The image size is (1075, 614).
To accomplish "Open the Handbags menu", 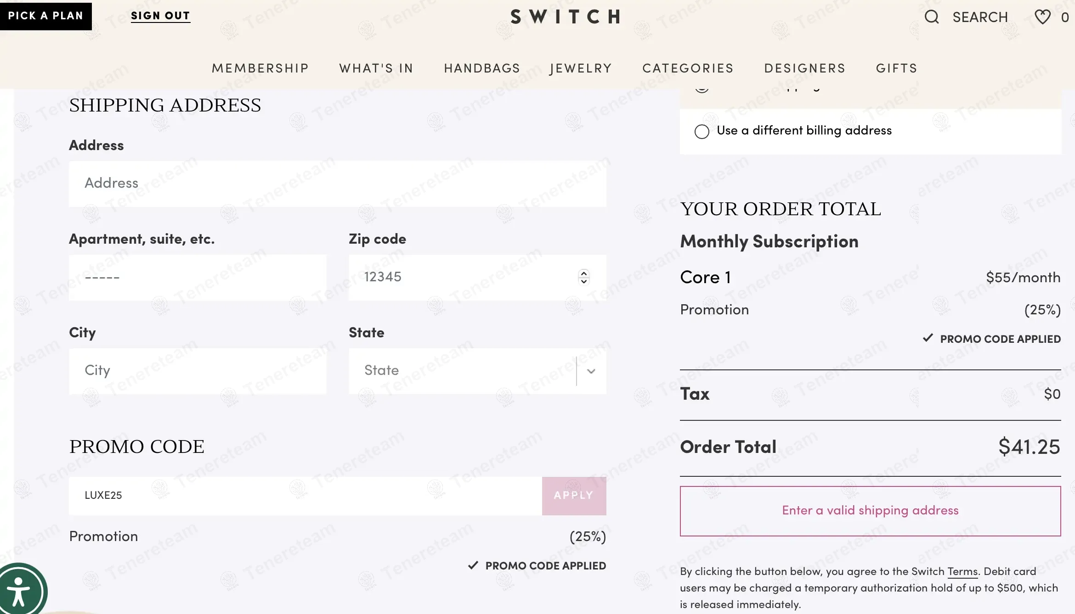I will 482,68.
